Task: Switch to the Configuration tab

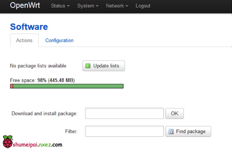Action: pyautogui.click(x=59, y=41)
